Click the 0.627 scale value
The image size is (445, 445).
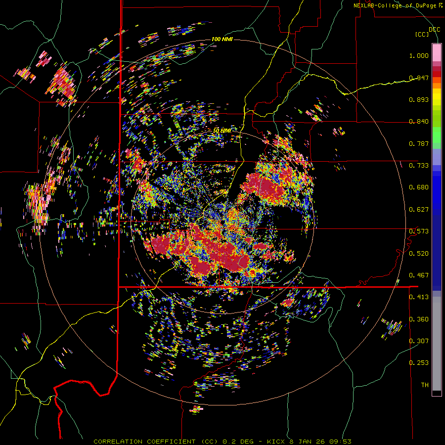(x=419, y=210)
